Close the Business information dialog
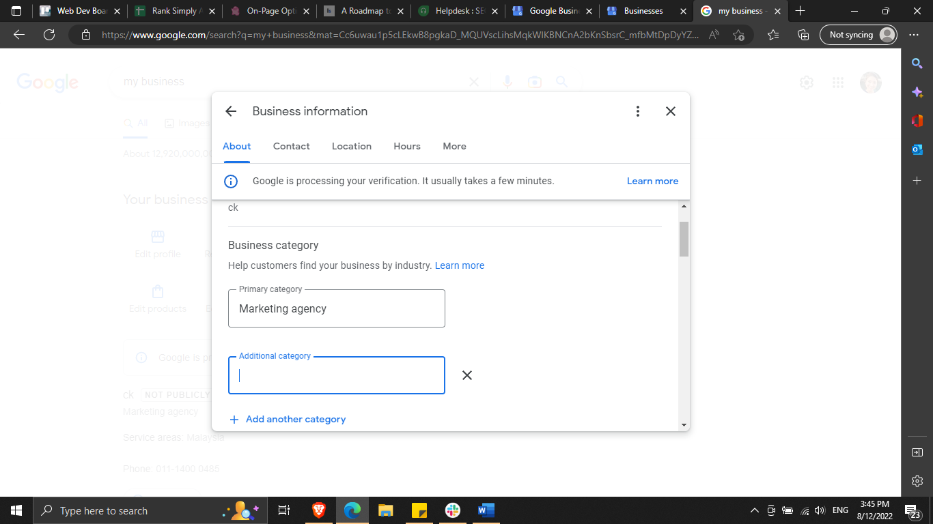Viewport: 933px width, 524px height. click(671, 111)
